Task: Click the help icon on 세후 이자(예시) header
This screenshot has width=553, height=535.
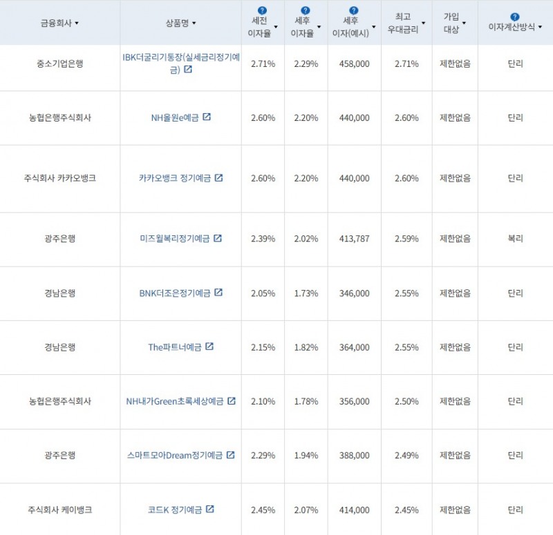Action: [x=353, y=10]
